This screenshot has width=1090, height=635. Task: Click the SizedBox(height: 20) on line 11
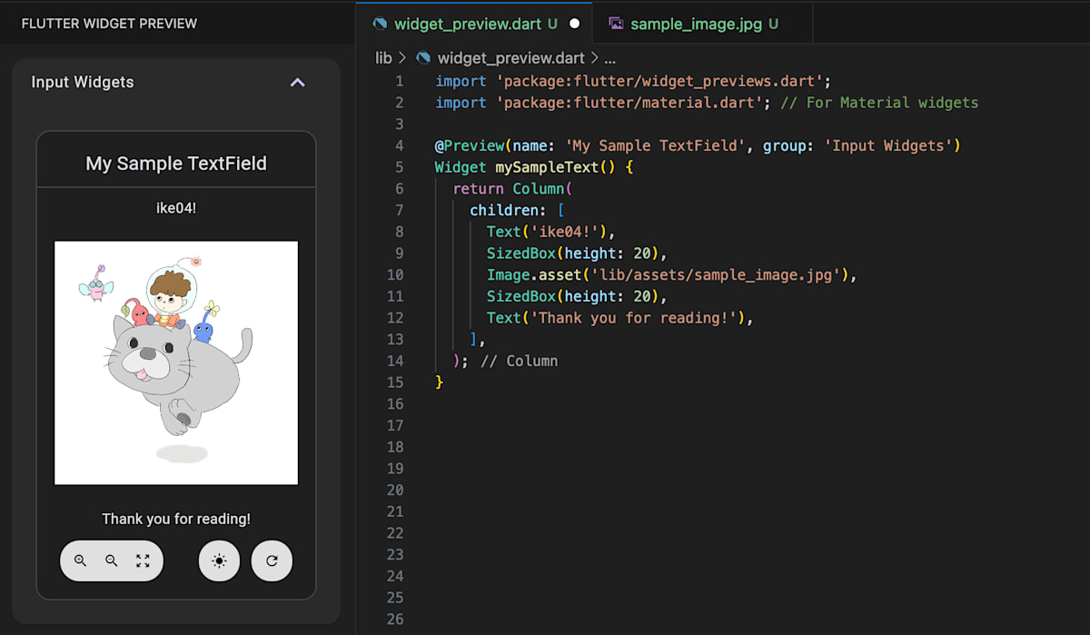tap(577, 296)
